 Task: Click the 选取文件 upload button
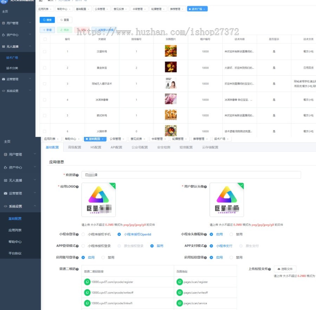point(285,269)
